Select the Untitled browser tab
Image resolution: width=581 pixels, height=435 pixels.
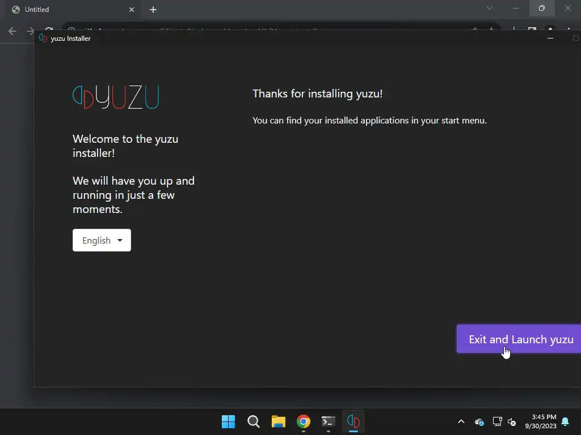(73, 10)
